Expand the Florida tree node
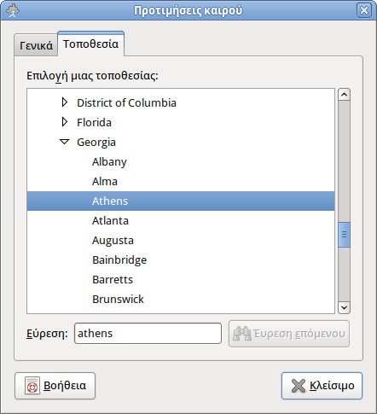The image size is (377, 414). (x=65, y=122)
